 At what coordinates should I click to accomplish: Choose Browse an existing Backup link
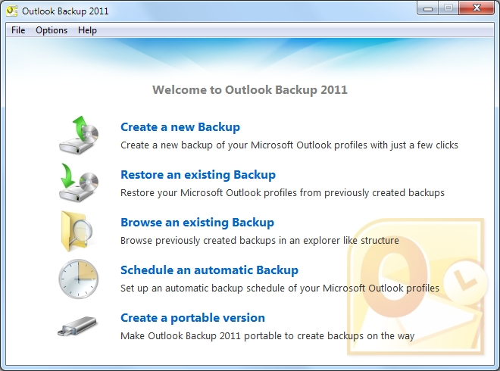coord(198,223)
